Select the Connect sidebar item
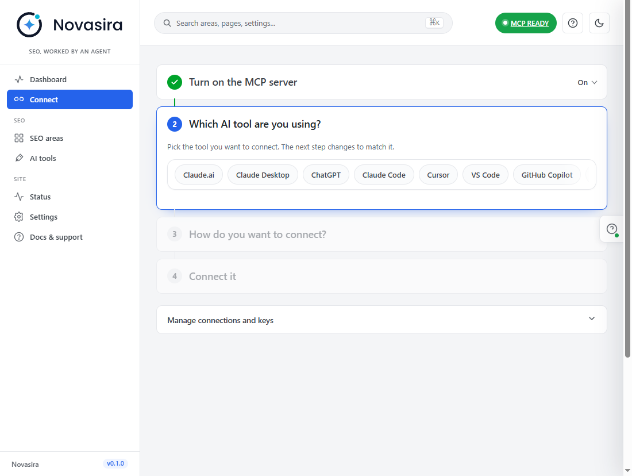This screenshot has height=476, width=632. [70, 99]
